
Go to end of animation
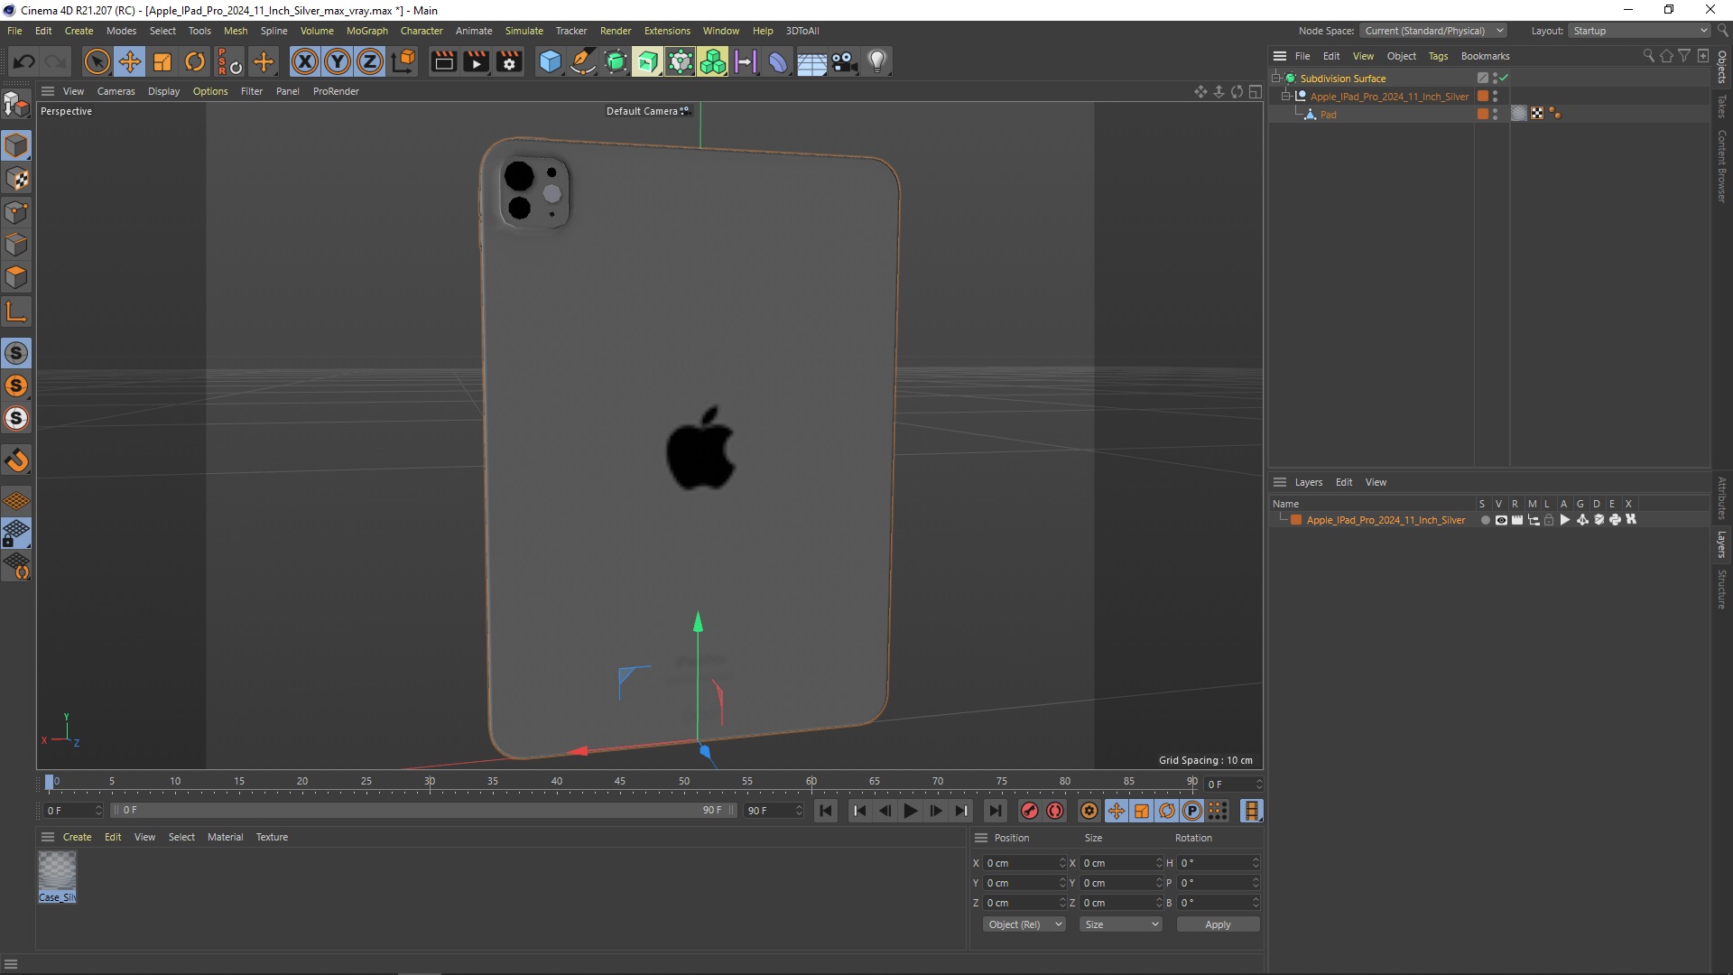point(995,811)
